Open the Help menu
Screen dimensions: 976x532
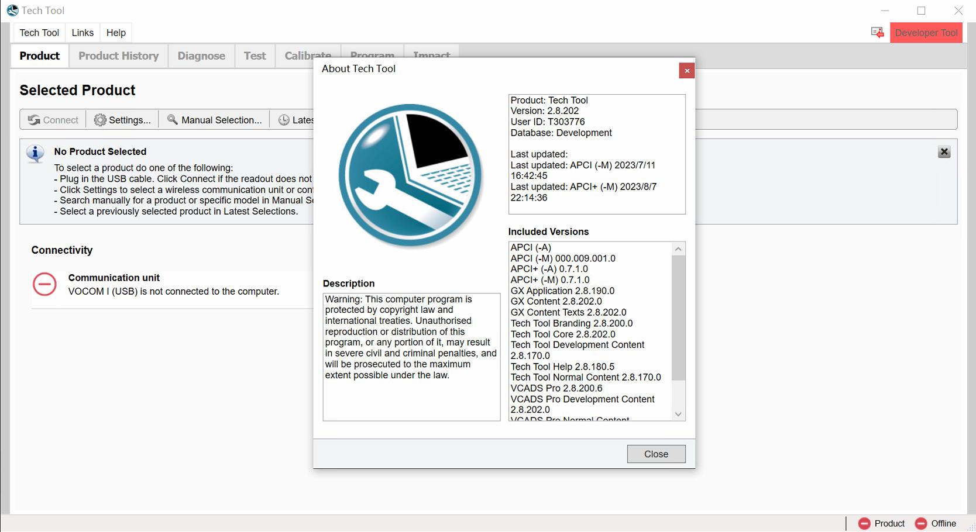pos(115,33)
